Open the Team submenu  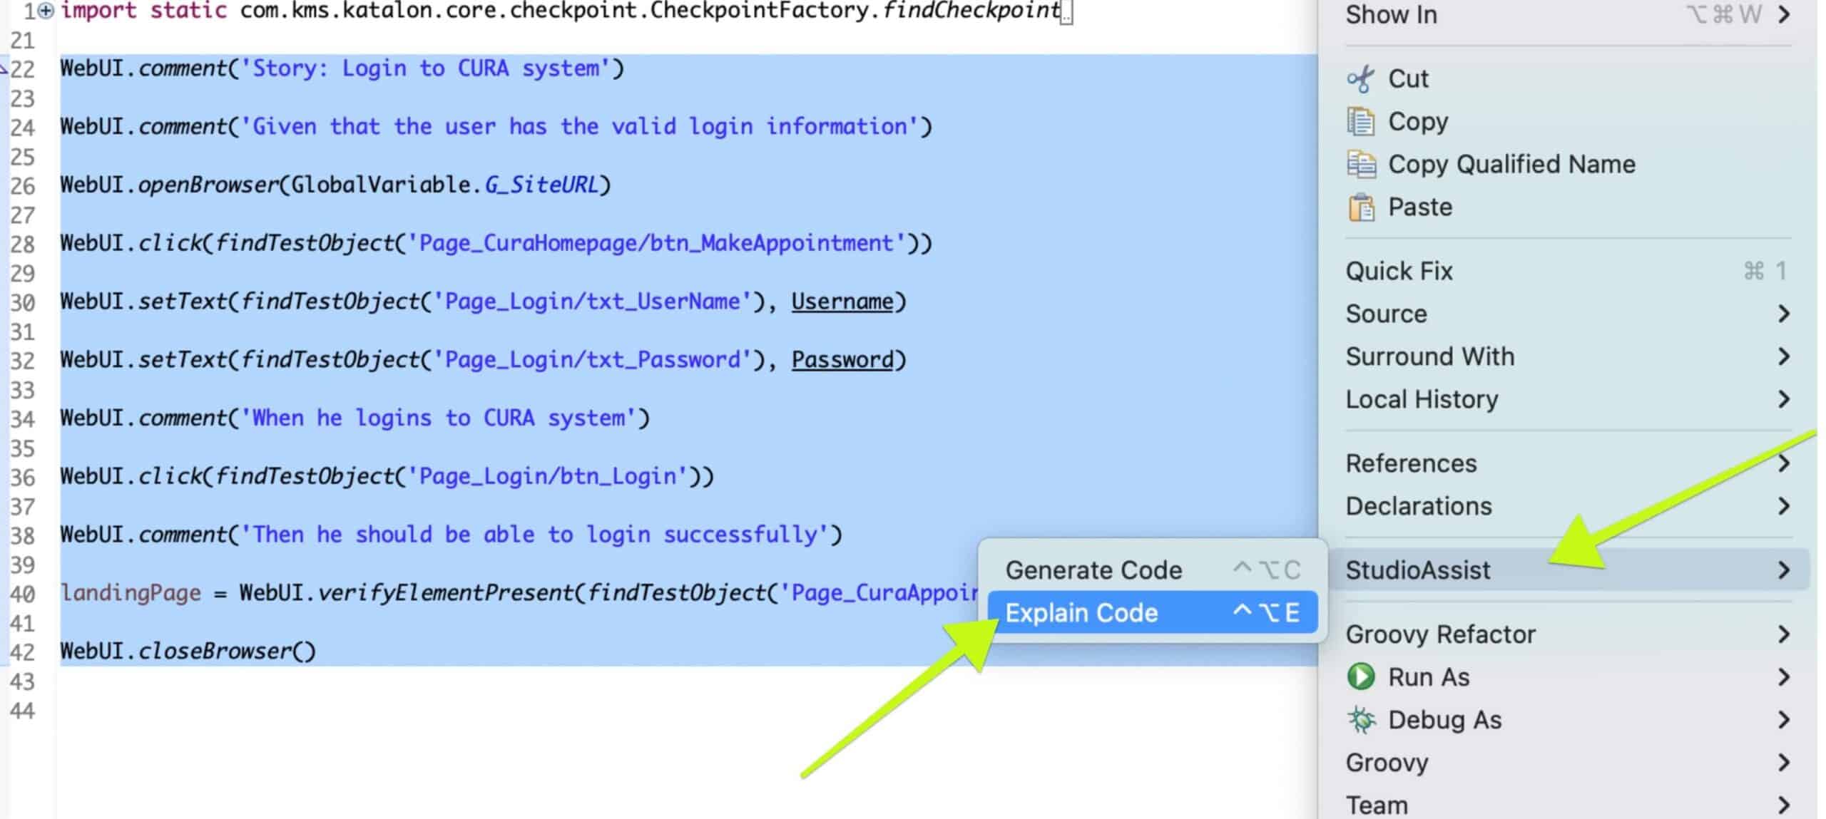[1567, 805]
